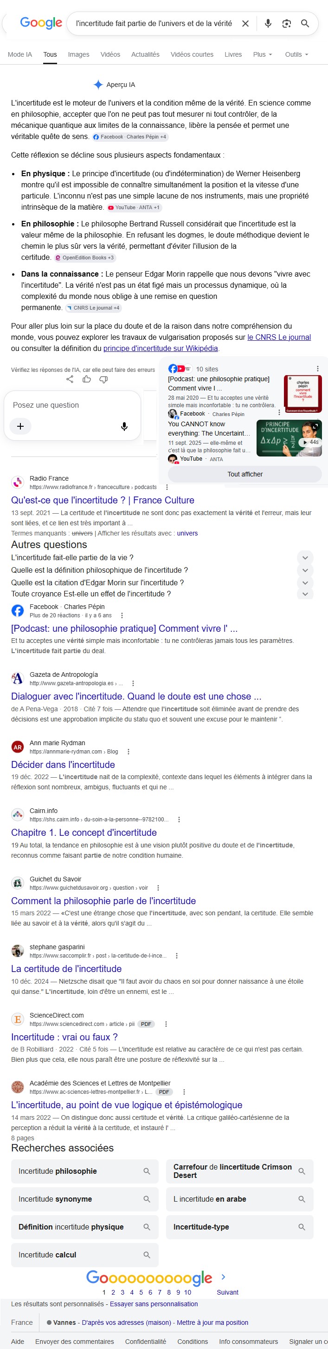The image size is (328, 1349).
Task: Add attachment with plus button in question box
Action: click(x=20, y=426)
